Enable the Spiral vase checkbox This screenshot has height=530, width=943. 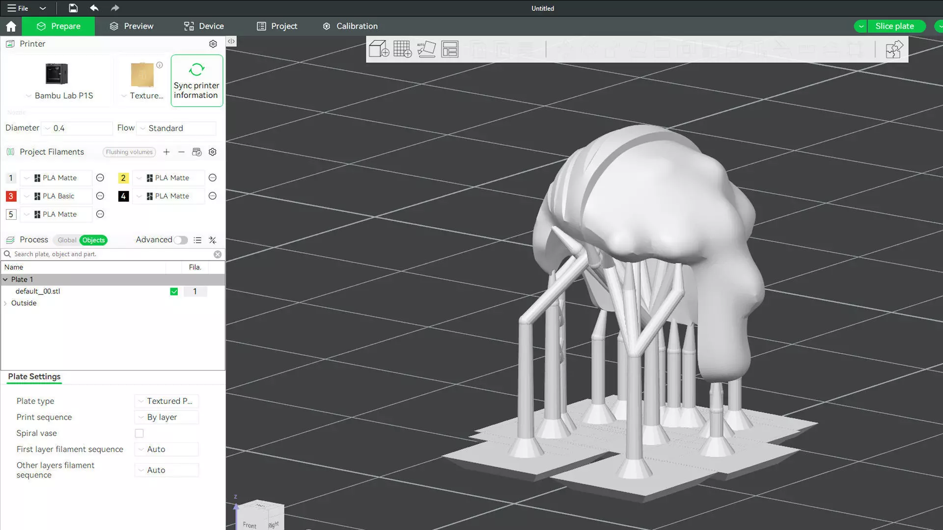(x=139, y=433)
